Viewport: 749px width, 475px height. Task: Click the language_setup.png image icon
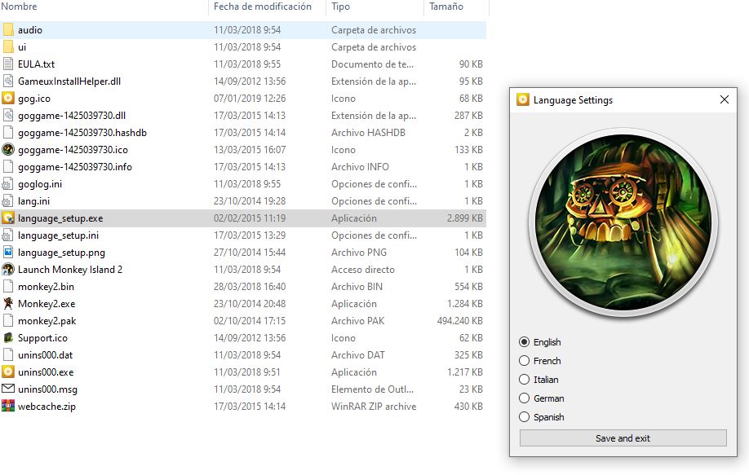pos(8,253)
